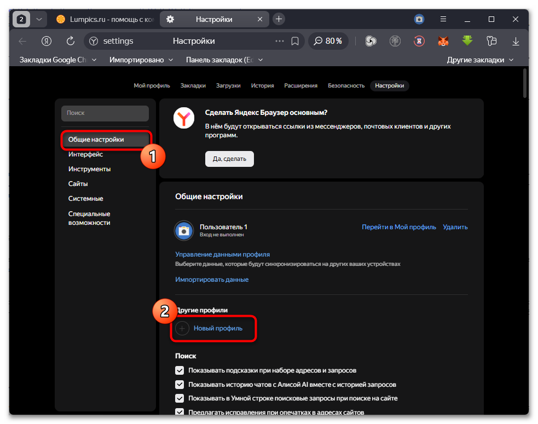Open the red hourglass extension icon
538x424 pixels.
[419, 41]
